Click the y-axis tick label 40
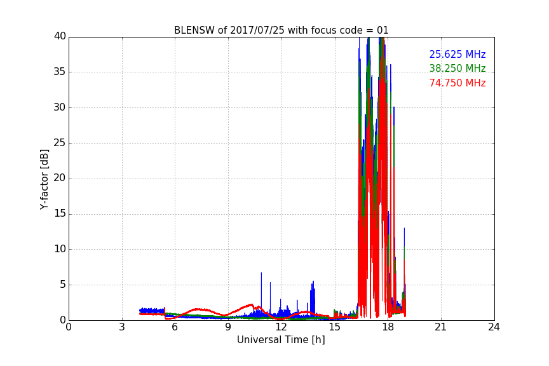 (60, 36)
